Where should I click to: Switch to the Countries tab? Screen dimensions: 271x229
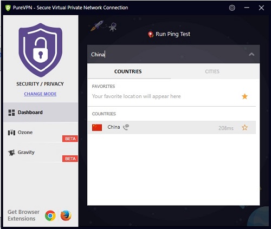[x=128, y=71]
